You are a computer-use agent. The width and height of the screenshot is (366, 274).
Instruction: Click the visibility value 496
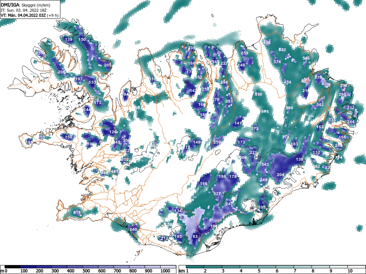pos(267,43)
